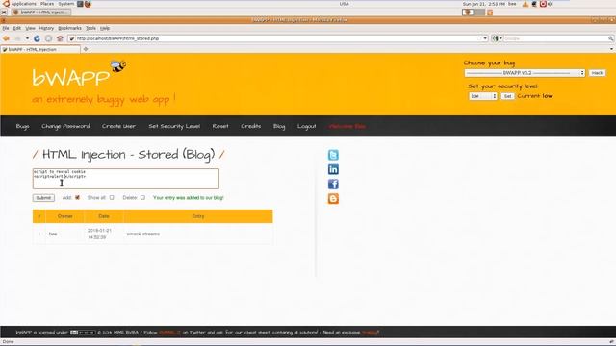The height and width of the screenshot is (346, 616).
Task: Click the Hack button
Action: tap(597, 73)
